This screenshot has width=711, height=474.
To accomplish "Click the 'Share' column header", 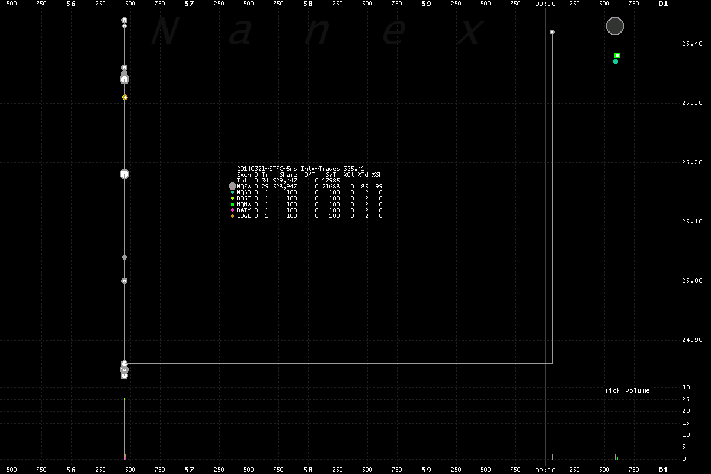I will 289,175.
